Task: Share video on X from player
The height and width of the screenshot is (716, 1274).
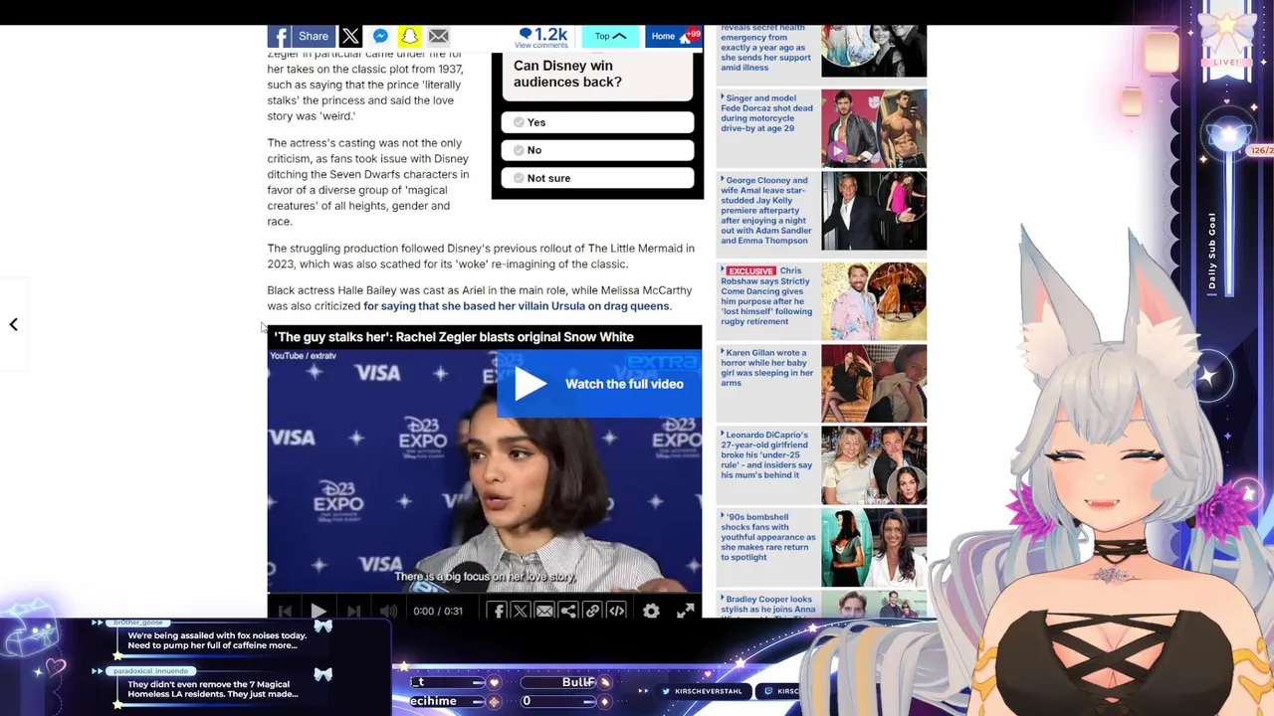Action: 521,611
